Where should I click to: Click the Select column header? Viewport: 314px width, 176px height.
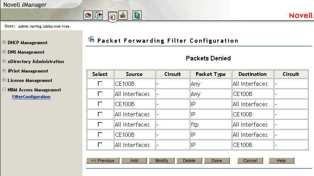point(100,74)
